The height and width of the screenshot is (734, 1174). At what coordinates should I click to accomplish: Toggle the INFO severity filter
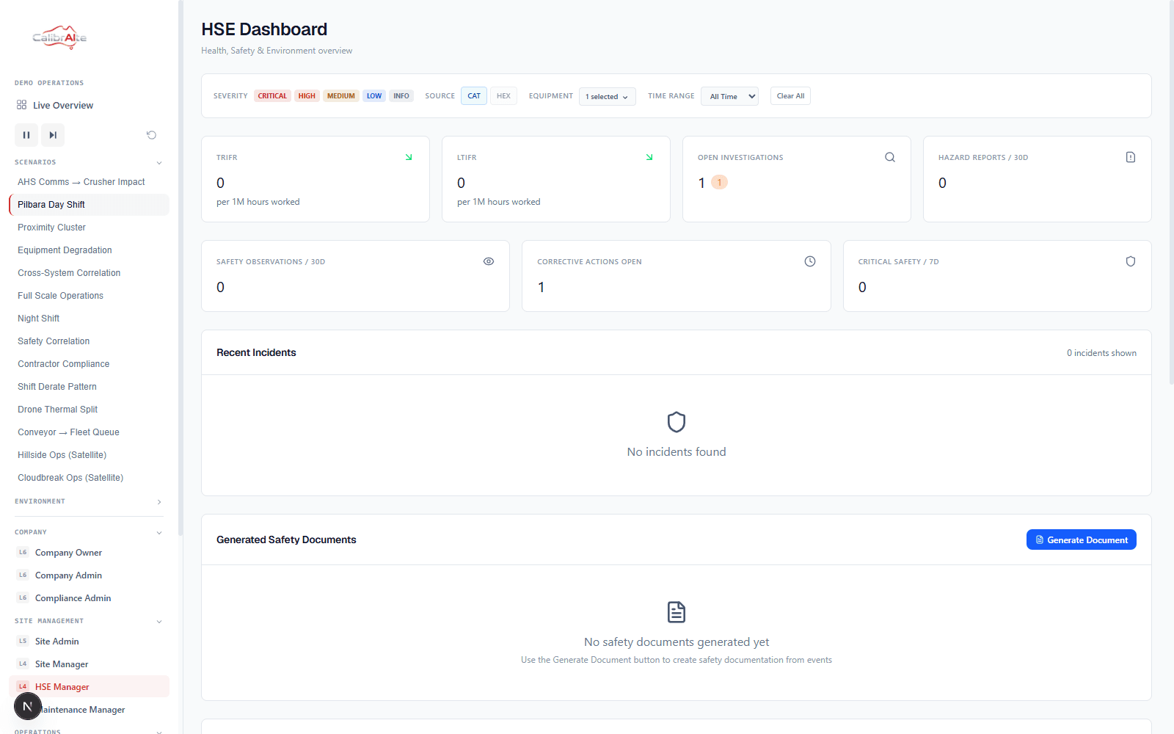(x=401, y=96)
